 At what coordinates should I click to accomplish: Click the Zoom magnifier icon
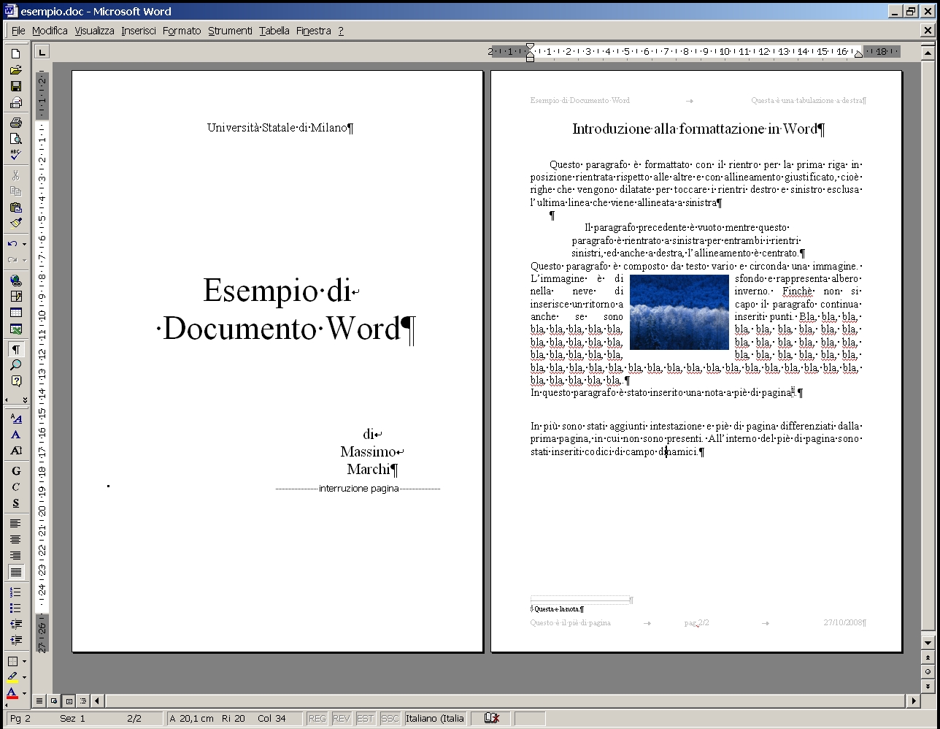(x=15, y=365)
